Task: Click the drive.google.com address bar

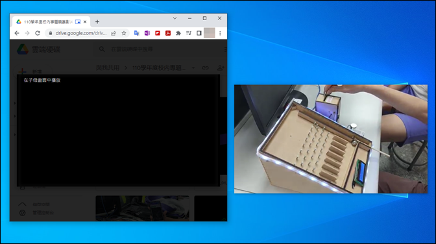Action: 80,33
